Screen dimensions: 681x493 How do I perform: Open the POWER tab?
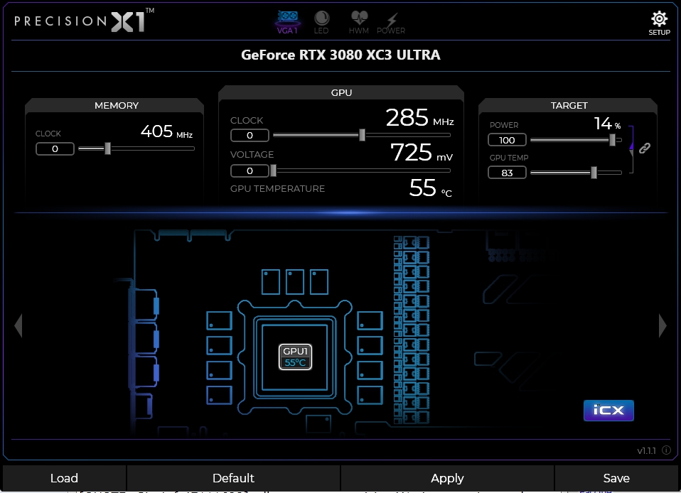click(x=391, y=22)
